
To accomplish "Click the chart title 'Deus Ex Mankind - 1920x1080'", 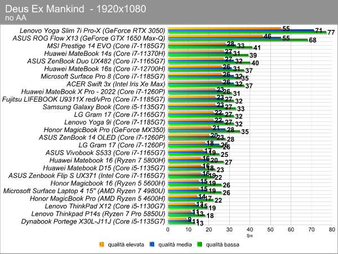I will tap(75, 9).
